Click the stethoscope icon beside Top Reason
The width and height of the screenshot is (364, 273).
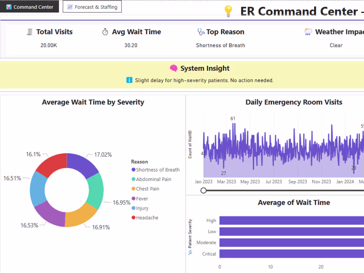pos(200,31)
